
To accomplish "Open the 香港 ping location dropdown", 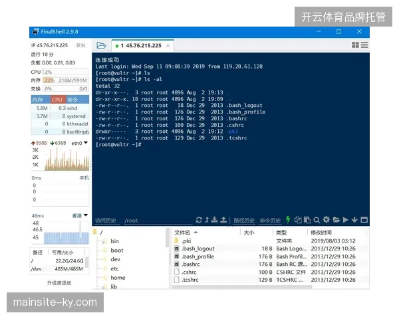I will click(x=86, y=215).
